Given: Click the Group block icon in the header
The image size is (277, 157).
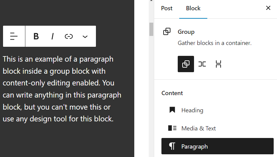Looking at the screenshot, I should tap(167, 32).
